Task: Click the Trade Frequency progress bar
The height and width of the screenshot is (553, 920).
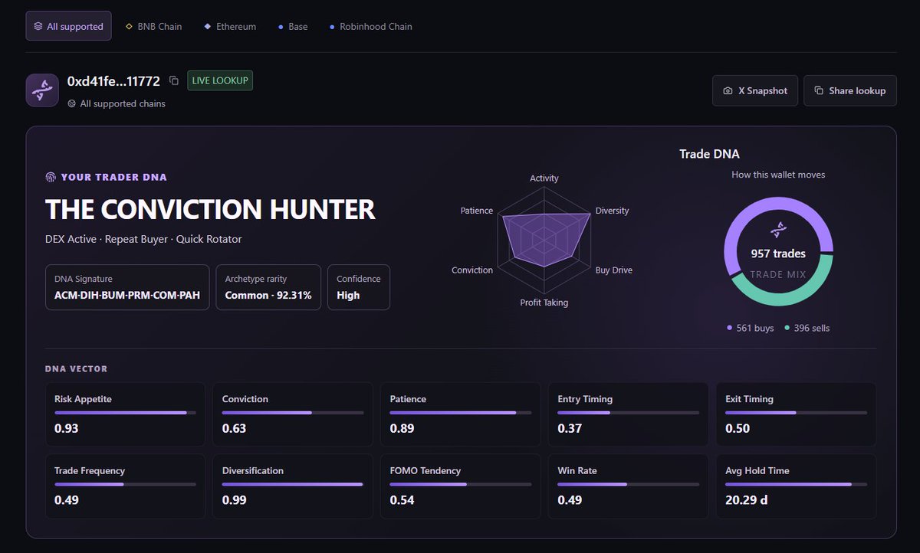Action: (125, 484)
